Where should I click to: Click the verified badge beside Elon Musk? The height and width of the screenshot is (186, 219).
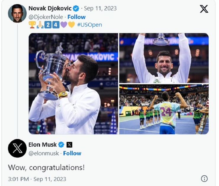[61, 145]
